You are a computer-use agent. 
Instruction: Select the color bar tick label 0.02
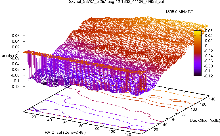point(209,41)
